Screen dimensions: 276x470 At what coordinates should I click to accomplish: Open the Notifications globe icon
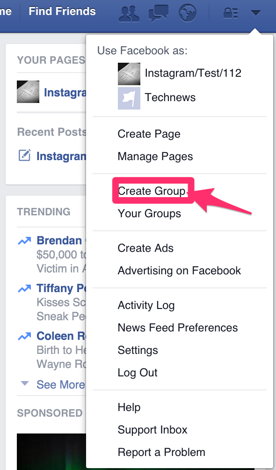coord(188,13)
